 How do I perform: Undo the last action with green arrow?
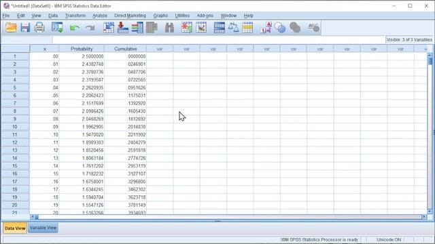click(x=75, y=28)
